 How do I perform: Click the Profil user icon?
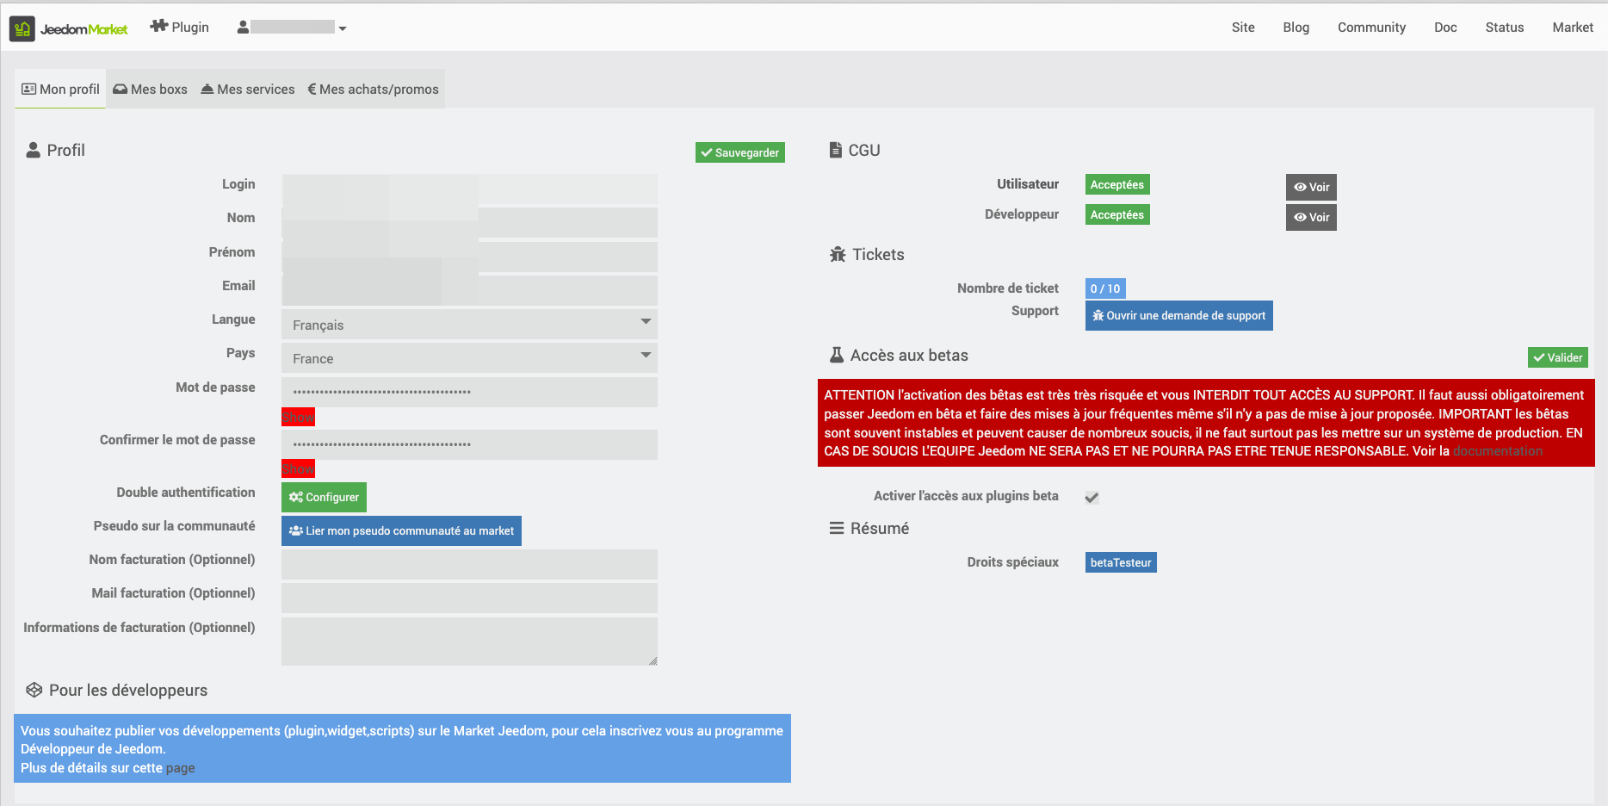34,150
